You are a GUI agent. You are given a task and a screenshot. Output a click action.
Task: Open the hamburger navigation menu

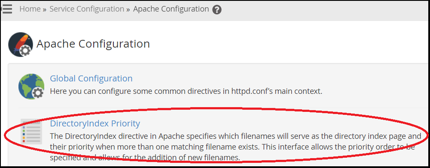click(x=7, y=9)
